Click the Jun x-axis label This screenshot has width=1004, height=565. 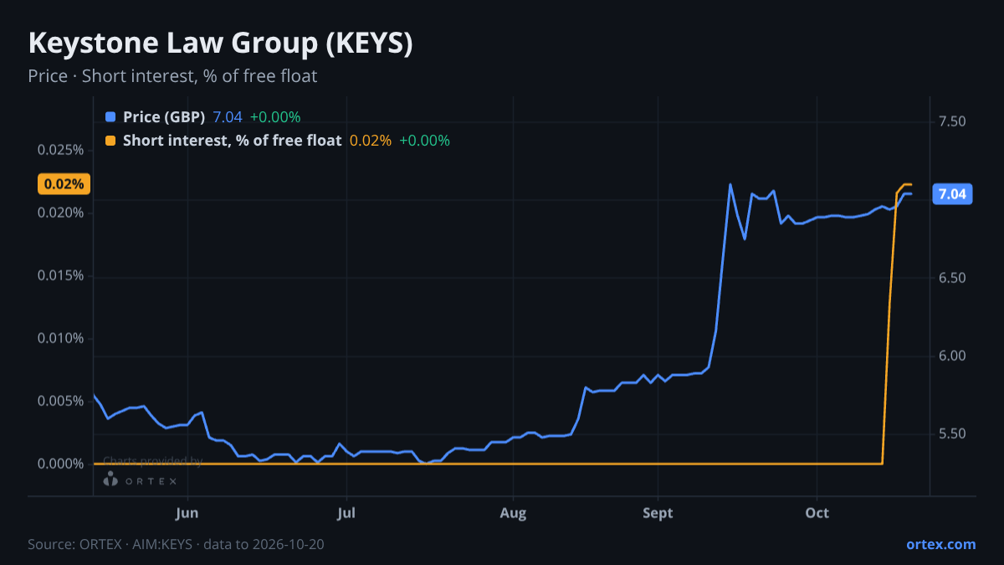pyautogui.click(x=187, y=513)
